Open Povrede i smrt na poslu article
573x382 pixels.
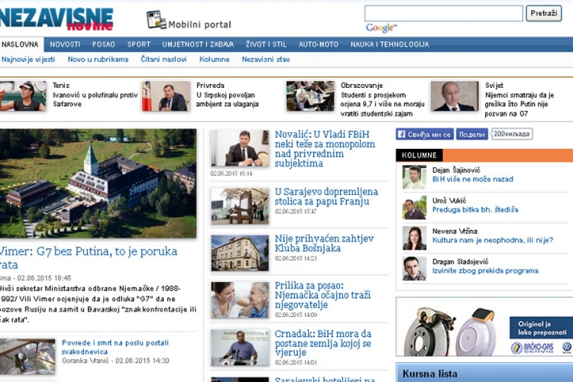115,348
